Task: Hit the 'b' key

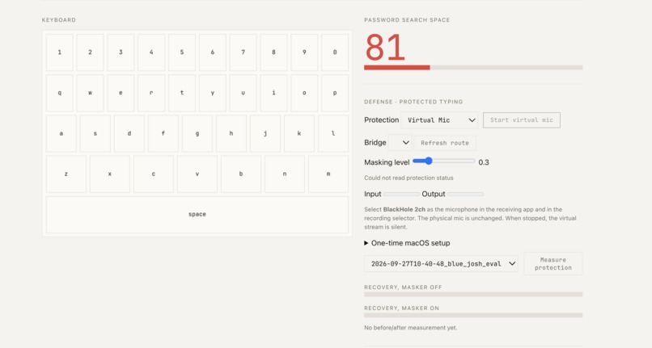Action: click(x=241, y=174)
